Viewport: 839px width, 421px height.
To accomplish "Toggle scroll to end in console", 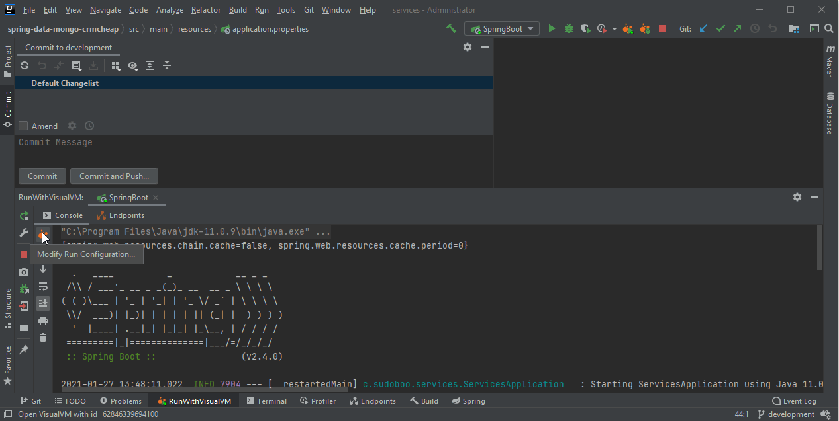I will [x=43, y=303].
